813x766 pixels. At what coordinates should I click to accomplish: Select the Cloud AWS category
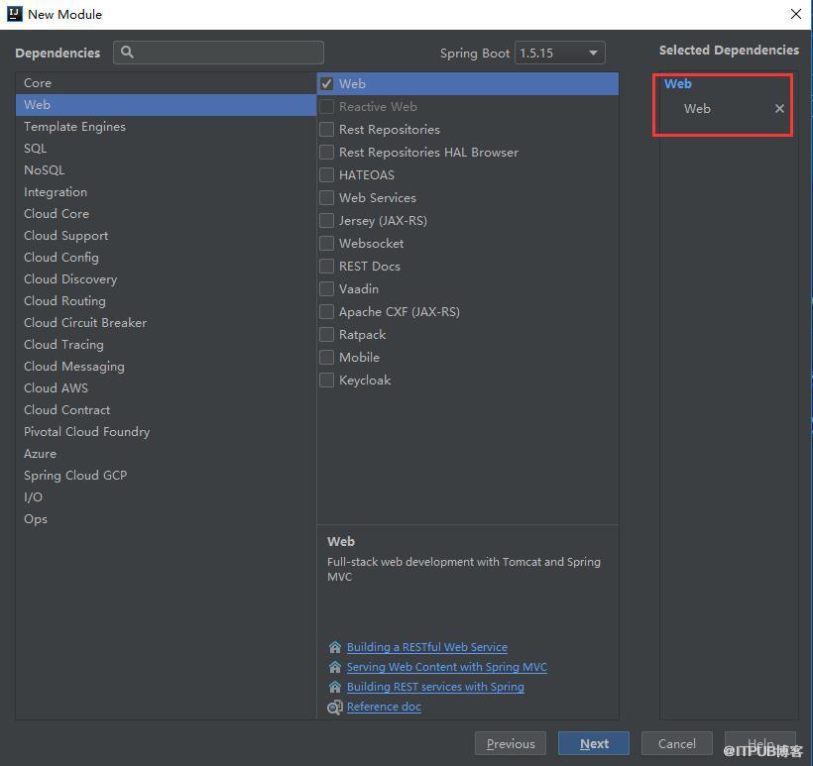pyautogui.click(x=166, y=388)
